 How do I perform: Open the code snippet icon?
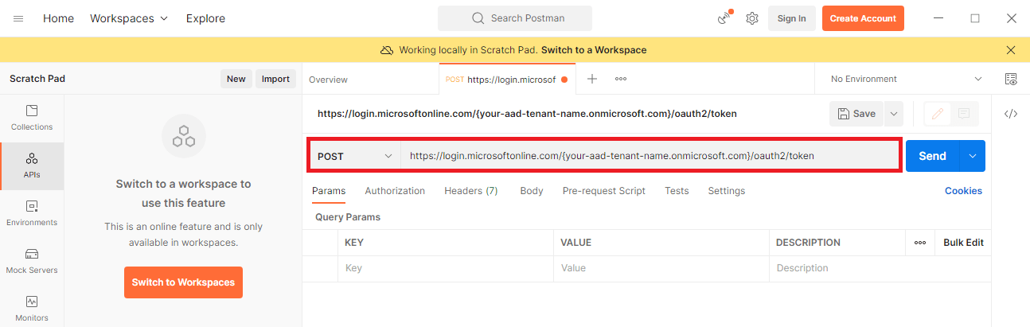pyautogui.click(x=1011, y=114)
